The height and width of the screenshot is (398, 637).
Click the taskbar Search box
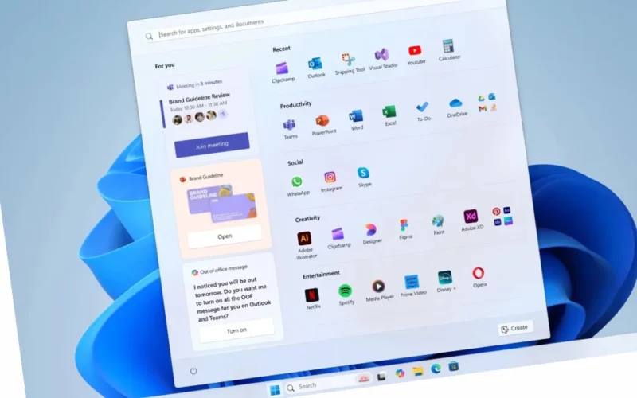pyautogui.click(x=327, y=383)
